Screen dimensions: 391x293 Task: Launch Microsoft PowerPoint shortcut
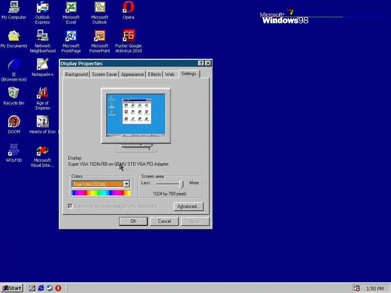[x=100, y=41]
